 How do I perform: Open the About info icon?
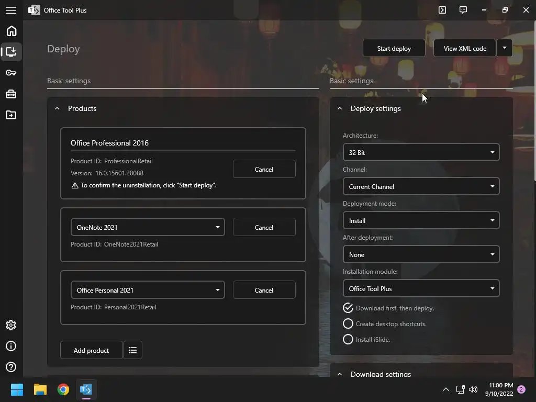coord(11,346)
